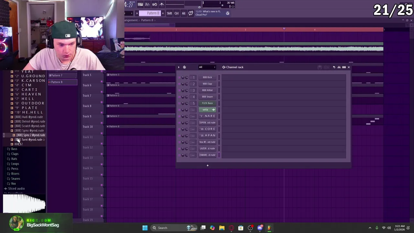Click the globe icon in news panel
The image size is (414, 233).
[228, 13]
